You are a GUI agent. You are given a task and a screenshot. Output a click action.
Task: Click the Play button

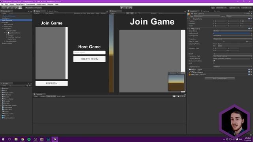coord(122,8)
